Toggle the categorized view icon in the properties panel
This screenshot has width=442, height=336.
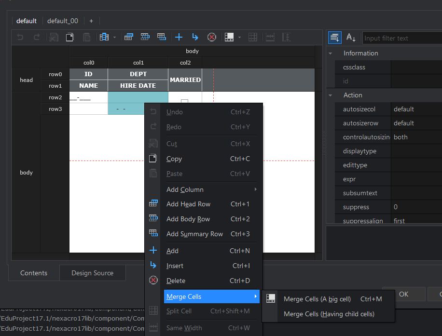tap(335, 38)
